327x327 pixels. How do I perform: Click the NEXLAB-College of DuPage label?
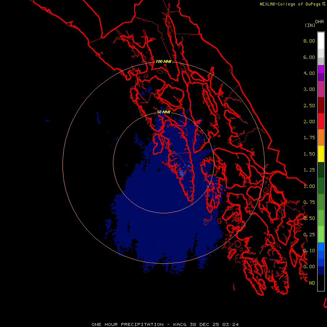pyautogui.click(x=290, y=4)
